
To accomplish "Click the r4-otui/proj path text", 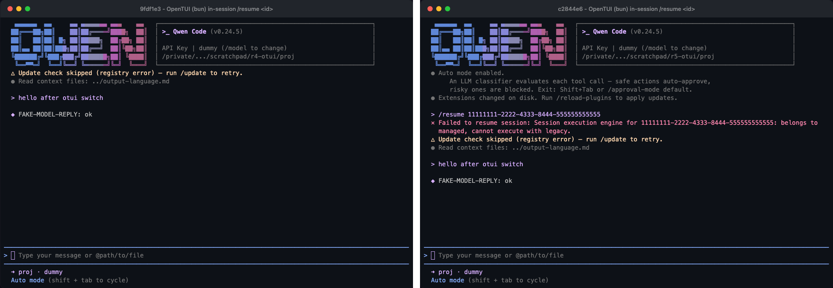I will tap(228, 56).
